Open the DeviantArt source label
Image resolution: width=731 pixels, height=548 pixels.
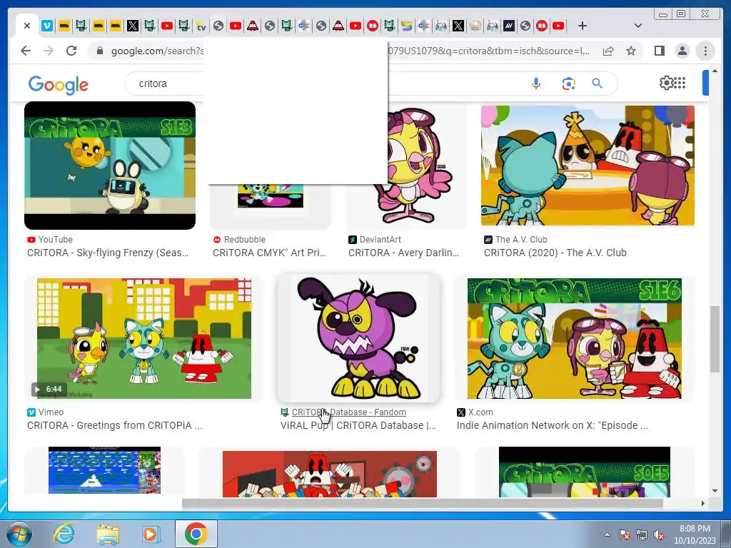click(375, 240)
